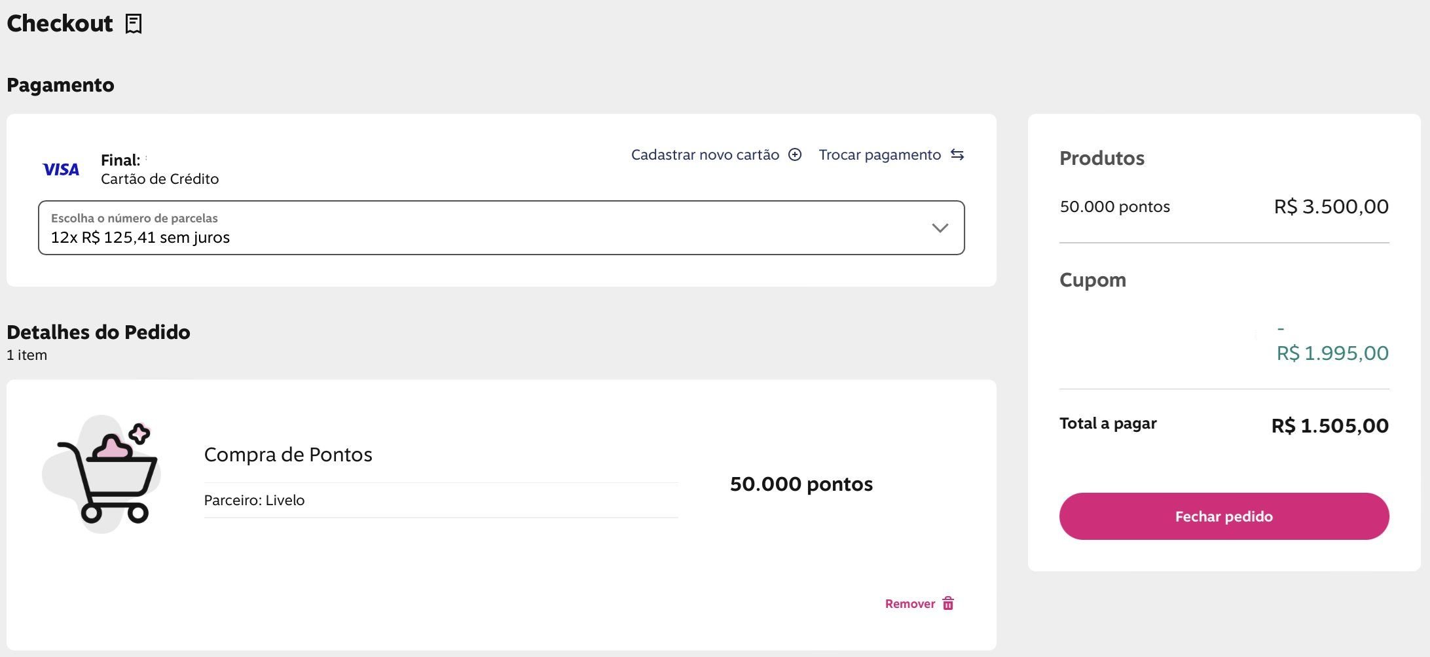Click the Parceiro: Livelo text

pos(254,500)
